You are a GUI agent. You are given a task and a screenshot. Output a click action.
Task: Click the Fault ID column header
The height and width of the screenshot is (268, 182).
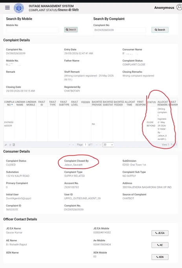(42, 103)
